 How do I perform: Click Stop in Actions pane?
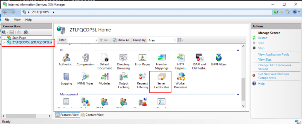click(x=261, y=48)
